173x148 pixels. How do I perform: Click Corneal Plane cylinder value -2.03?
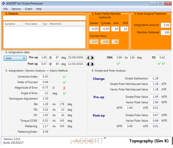tap(105, 42)
